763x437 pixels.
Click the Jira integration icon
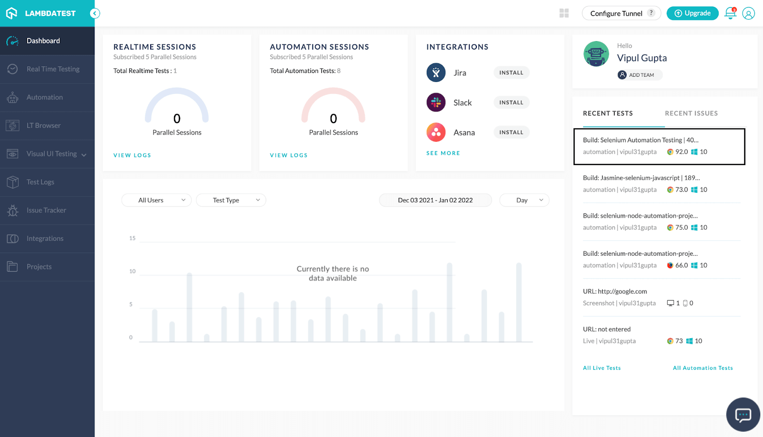[x=436, y=73]
